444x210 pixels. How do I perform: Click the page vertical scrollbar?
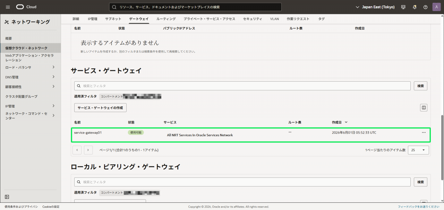click(x=442, y=147)
